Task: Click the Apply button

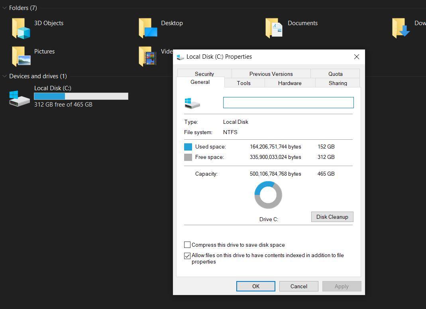Action: click(342, 286)
